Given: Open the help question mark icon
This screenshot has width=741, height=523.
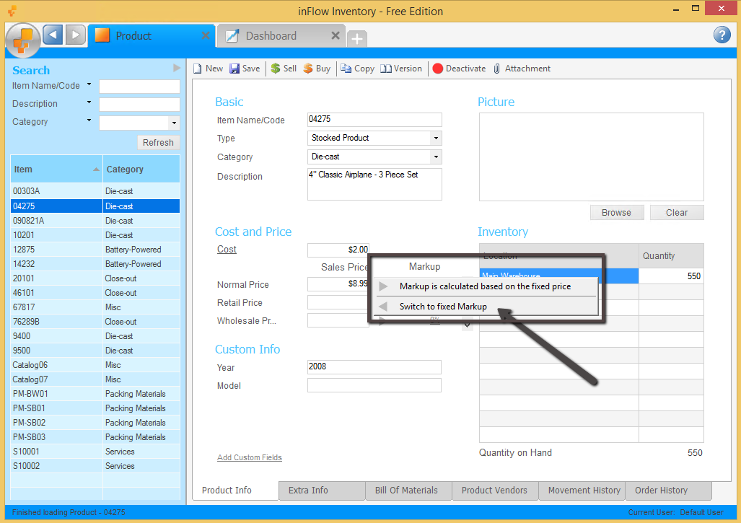Looking at the screenshot, I should (722, 35).
